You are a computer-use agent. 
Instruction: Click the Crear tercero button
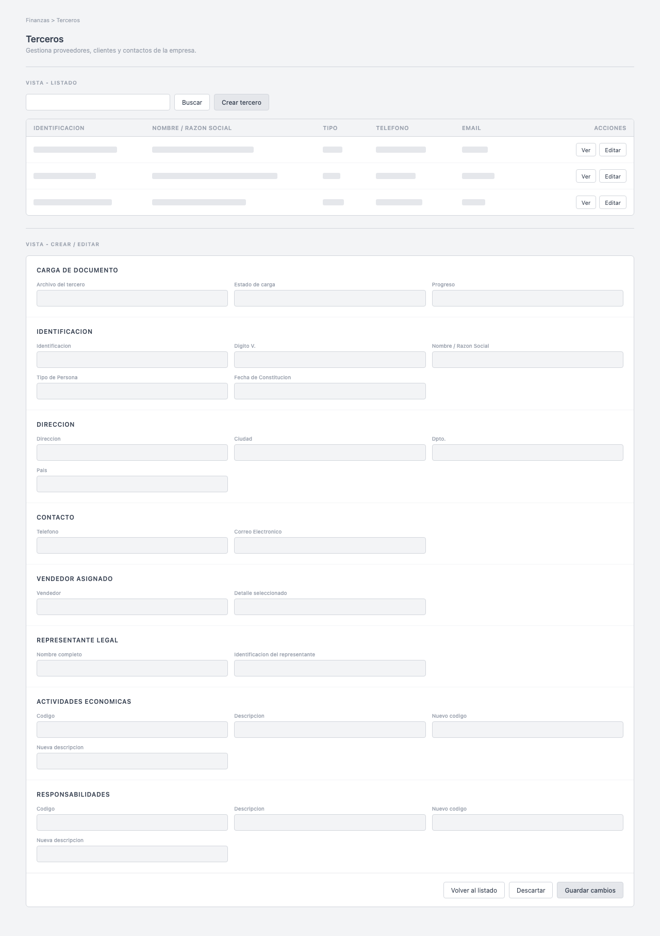[x=241, y=102]
